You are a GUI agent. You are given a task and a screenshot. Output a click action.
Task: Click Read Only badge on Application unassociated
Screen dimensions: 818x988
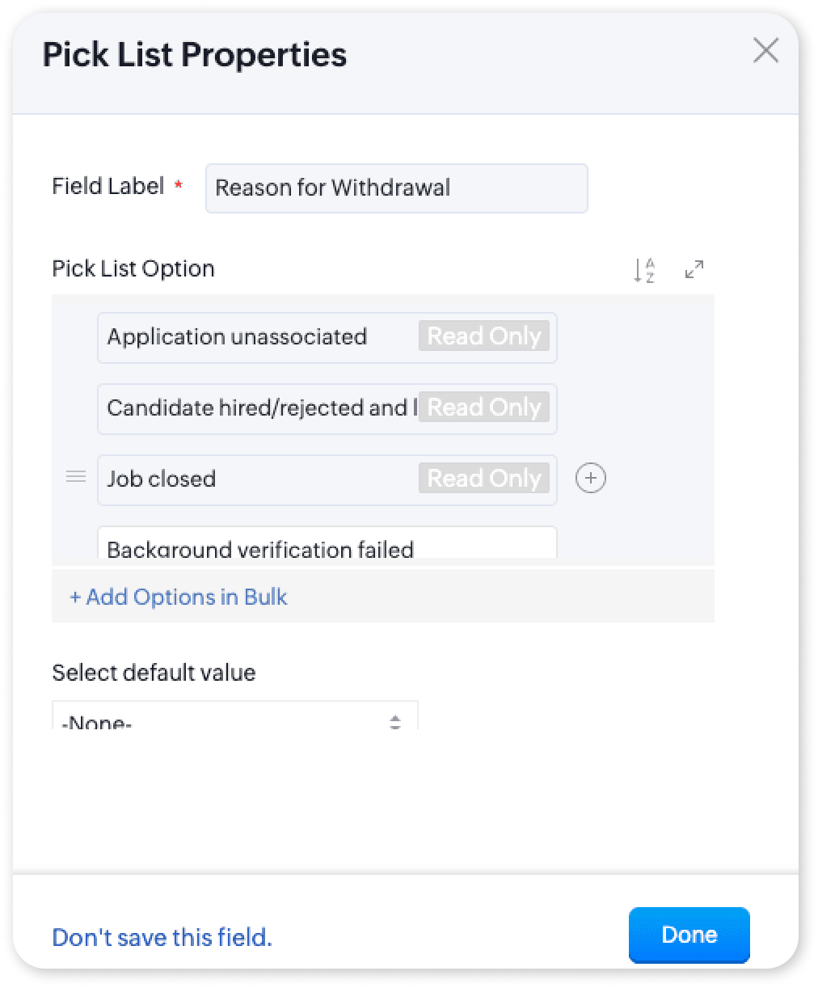coord(483,336)
